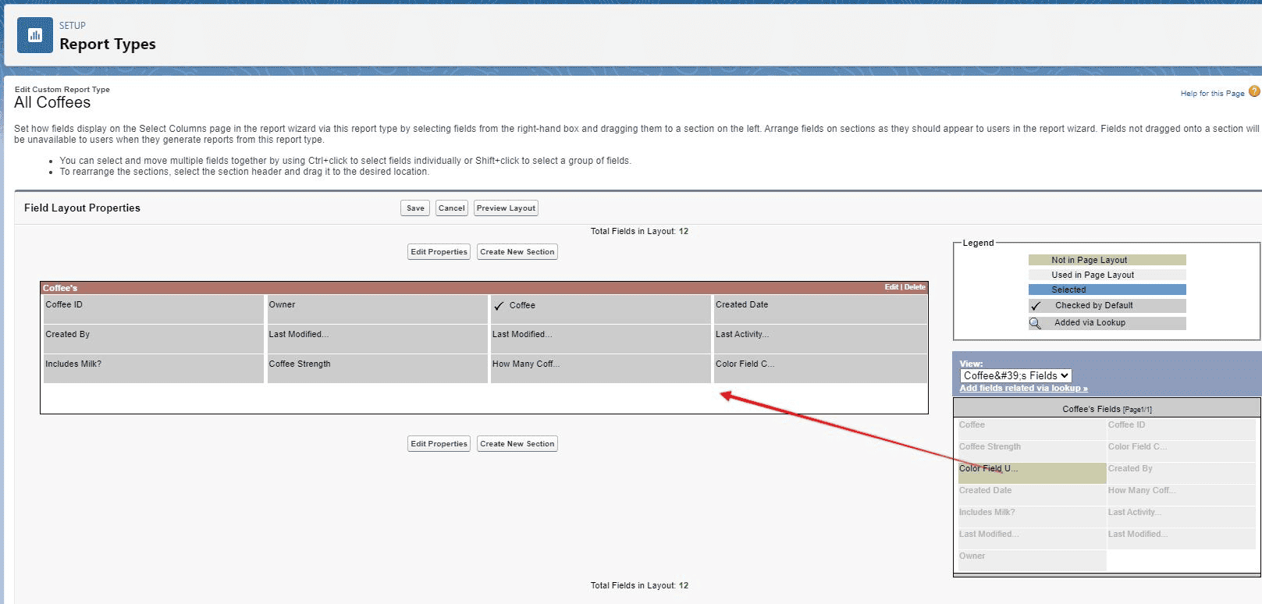The image size is (1262, 604).
Task: Select How Many Coff... field in the section layout
Action: click(600, 368)
